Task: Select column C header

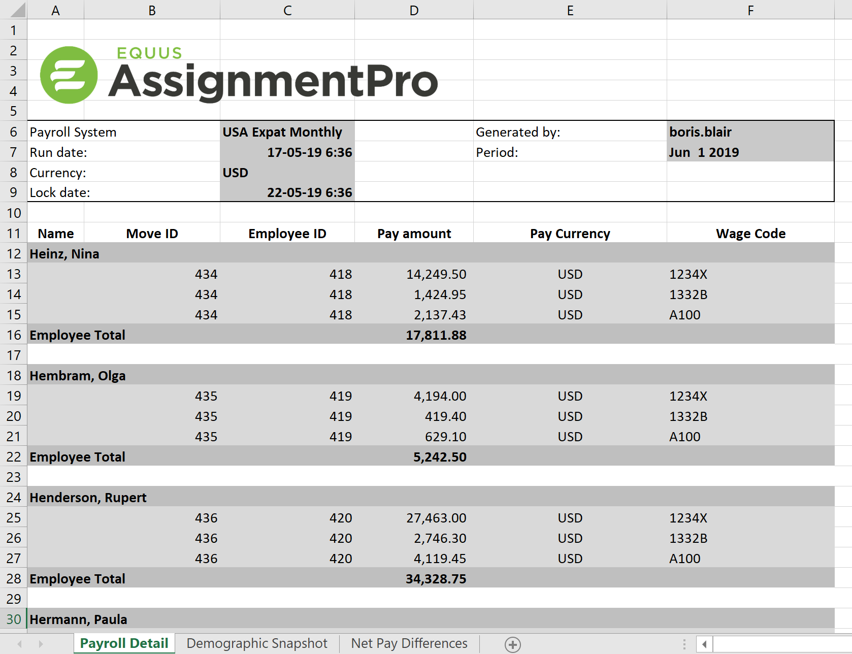Action: click(287, 10)
